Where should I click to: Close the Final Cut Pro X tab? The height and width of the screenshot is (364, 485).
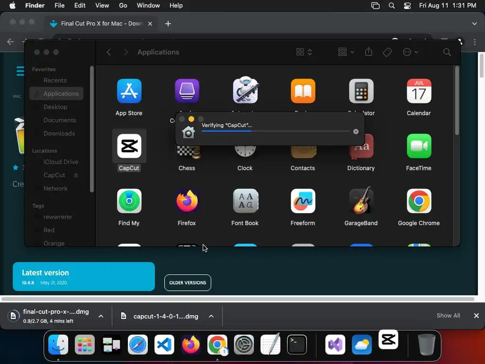tap(150, 24)
